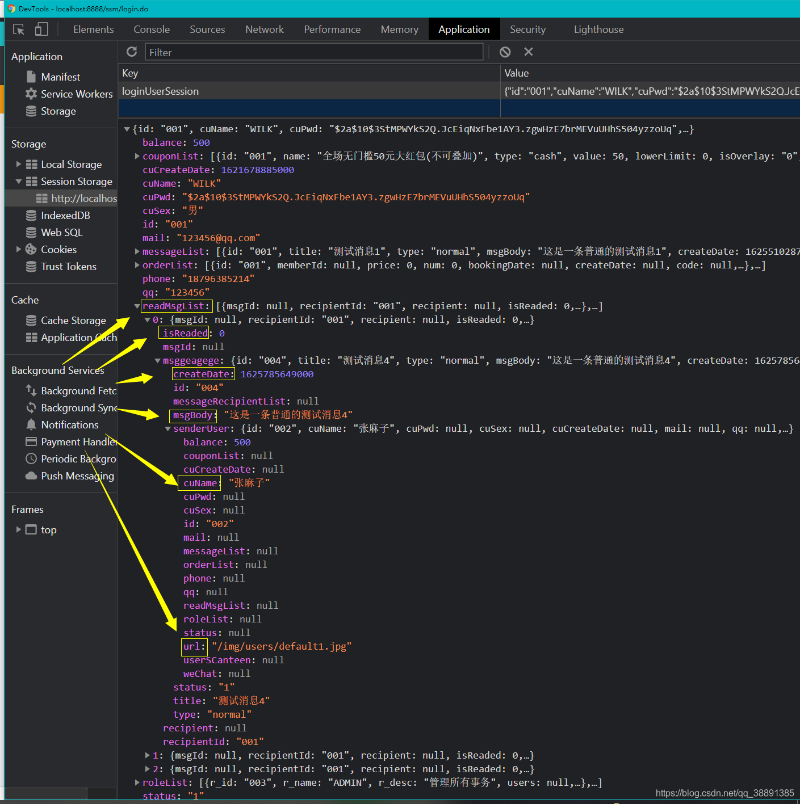Screen dimensions: 800x804
Task: Click the Manifest file icon
Action: [31, 77]
